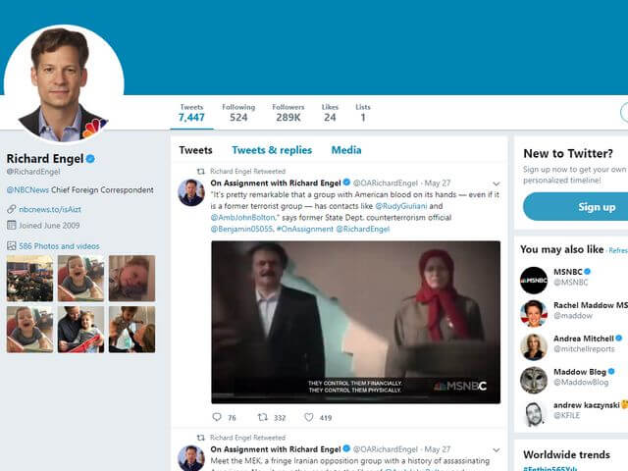The width and height of the screenshot is (628, 471).
Task: Click the reply icon with 76 replies
Action: (217, 417)
